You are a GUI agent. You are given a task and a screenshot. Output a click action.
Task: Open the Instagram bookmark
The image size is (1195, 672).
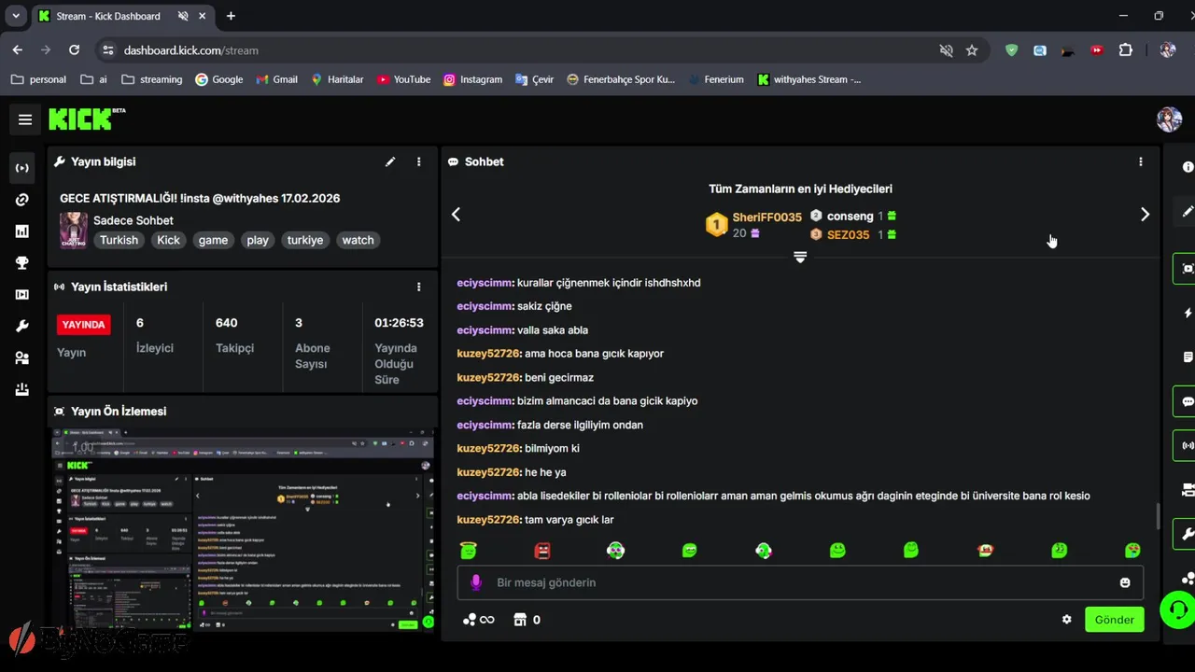472,79
